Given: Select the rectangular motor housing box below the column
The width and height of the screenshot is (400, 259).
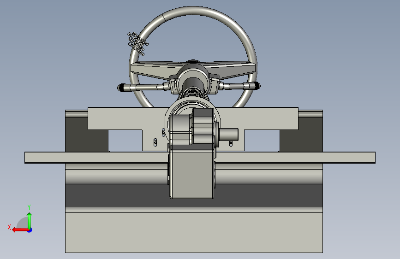Looking at the screenshot, I should coord(192,171).
